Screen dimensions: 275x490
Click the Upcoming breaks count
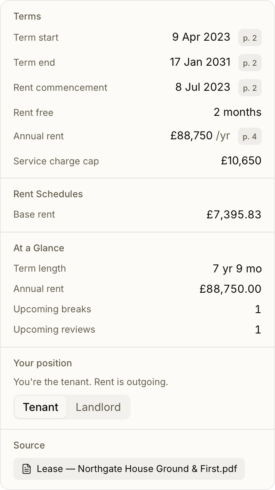pos(258,309)
